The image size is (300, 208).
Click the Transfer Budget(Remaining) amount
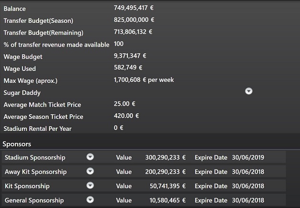(x=133, y=32)
